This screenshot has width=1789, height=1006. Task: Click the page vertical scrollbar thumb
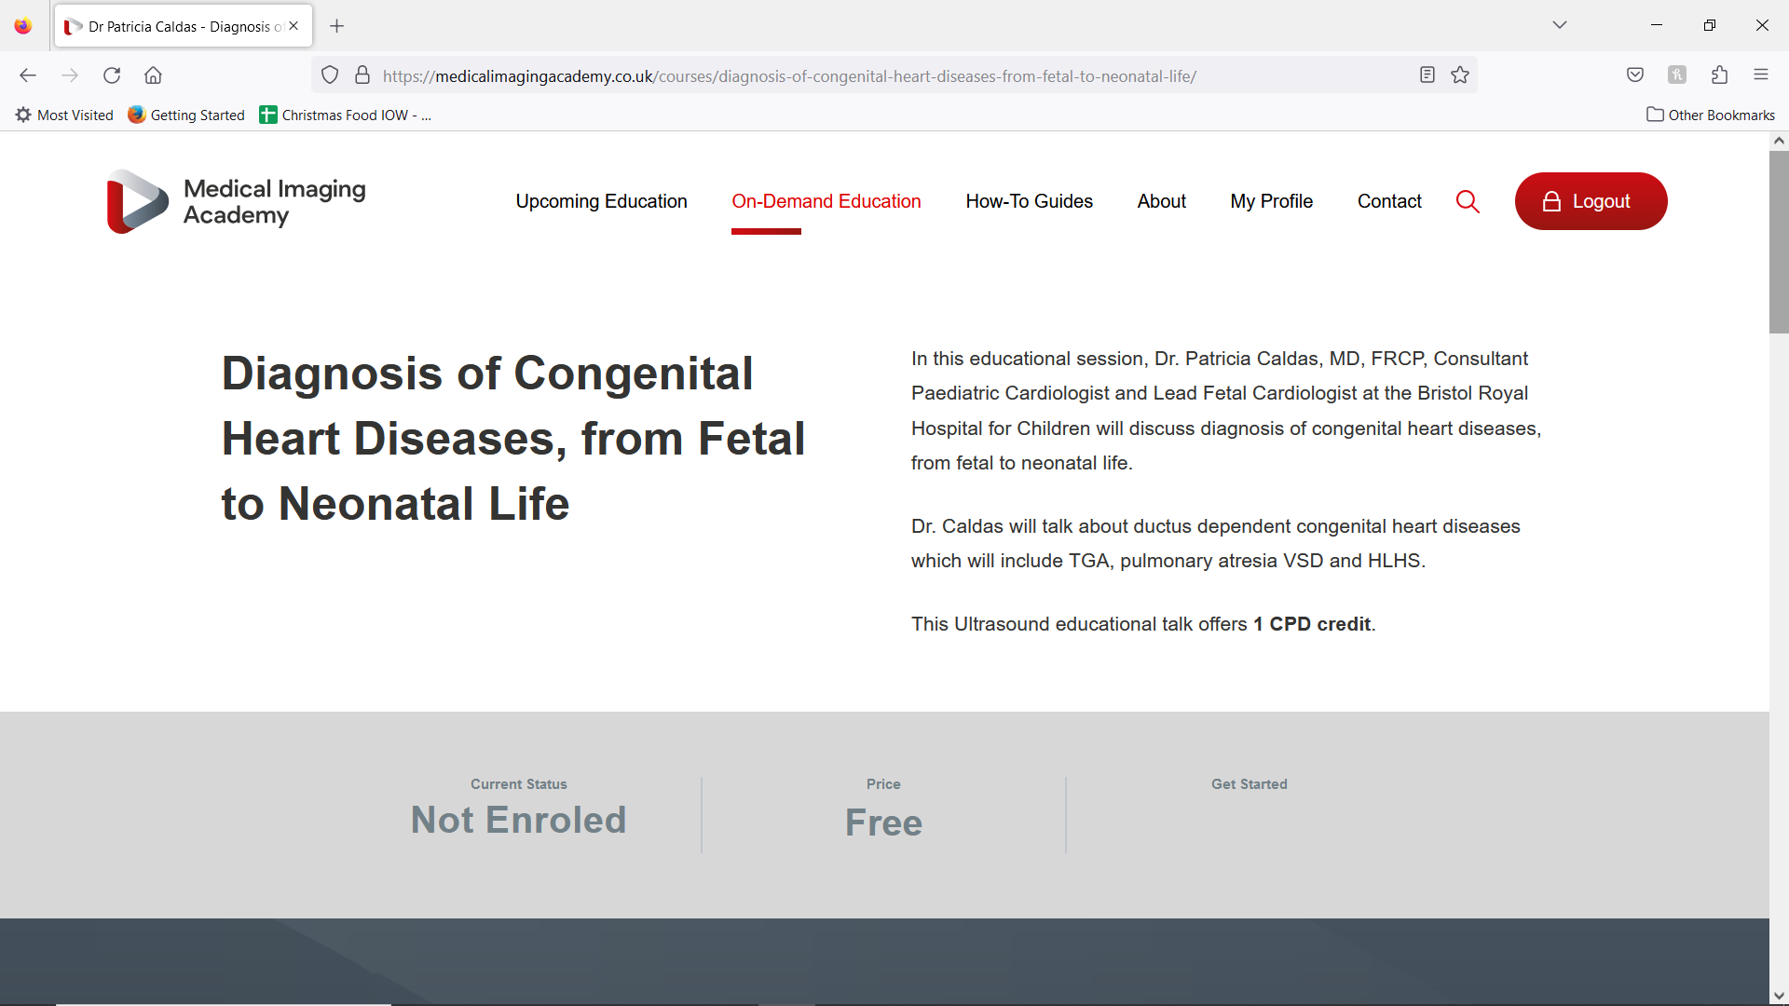point(1779,242)
